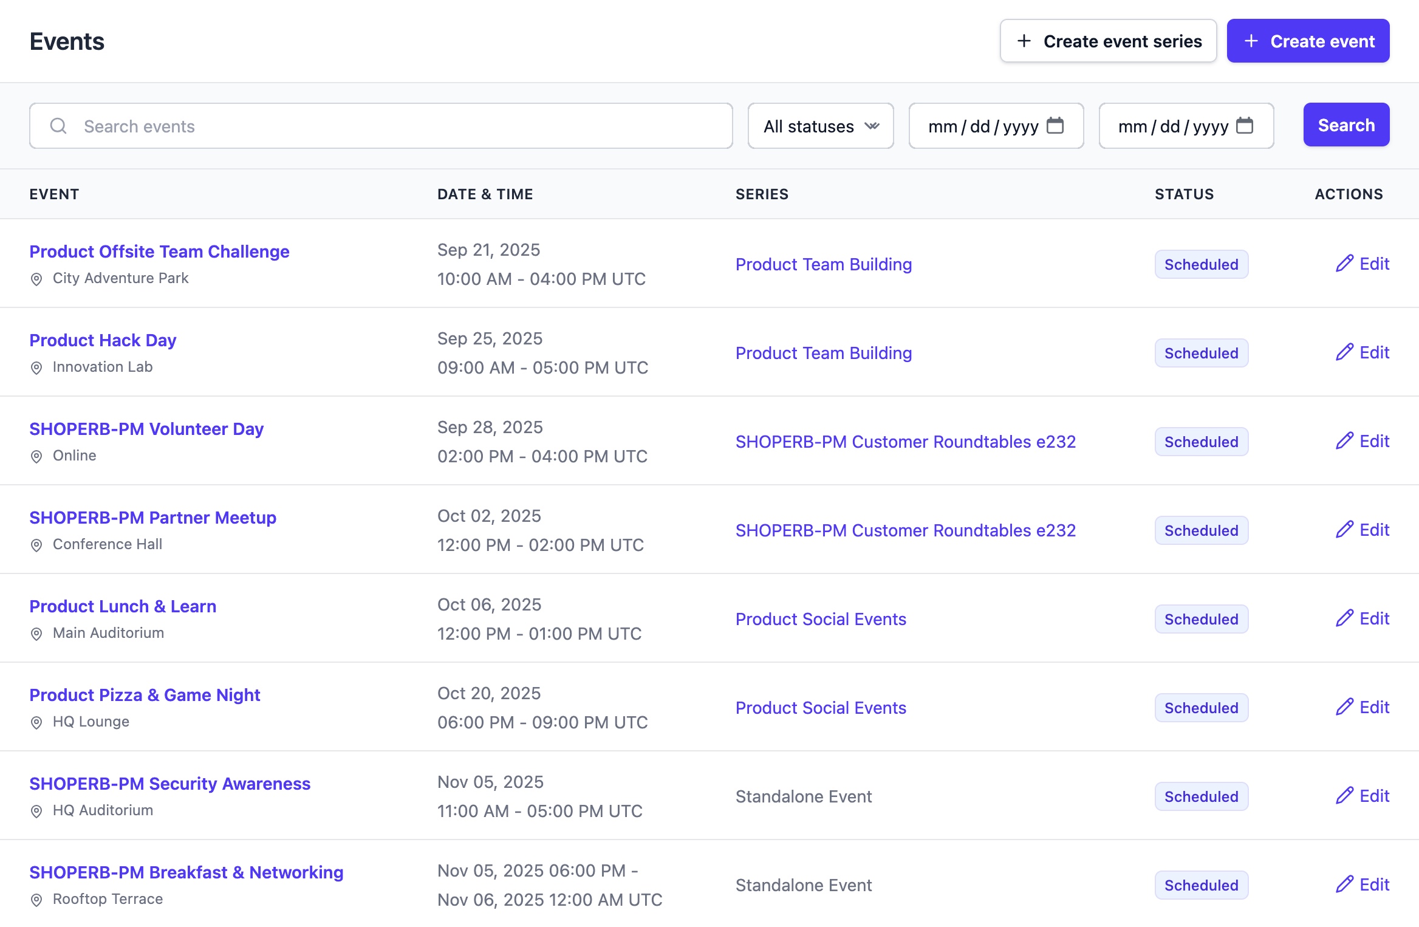Click the location pin beside City Adventure Park
Viewport: 1419px width, 927px height.
(36, 279)
